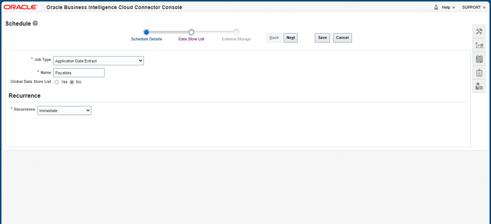Click the Back button

pos(274,38)
